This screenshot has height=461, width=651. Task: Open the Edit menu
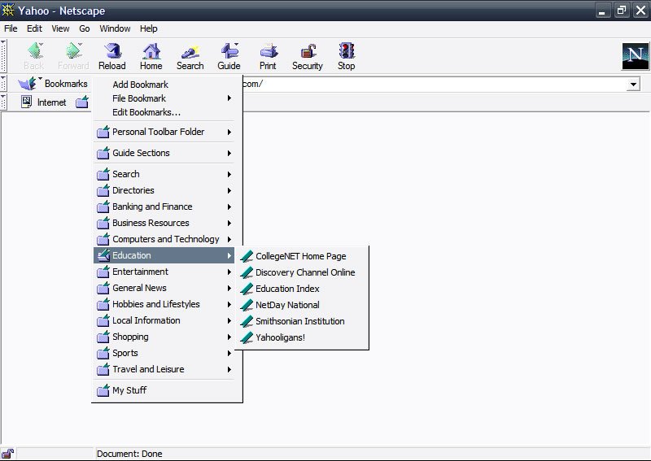(34, 28)
